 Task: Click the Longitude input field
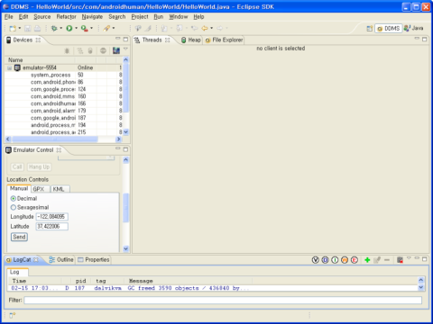point(52,217)
